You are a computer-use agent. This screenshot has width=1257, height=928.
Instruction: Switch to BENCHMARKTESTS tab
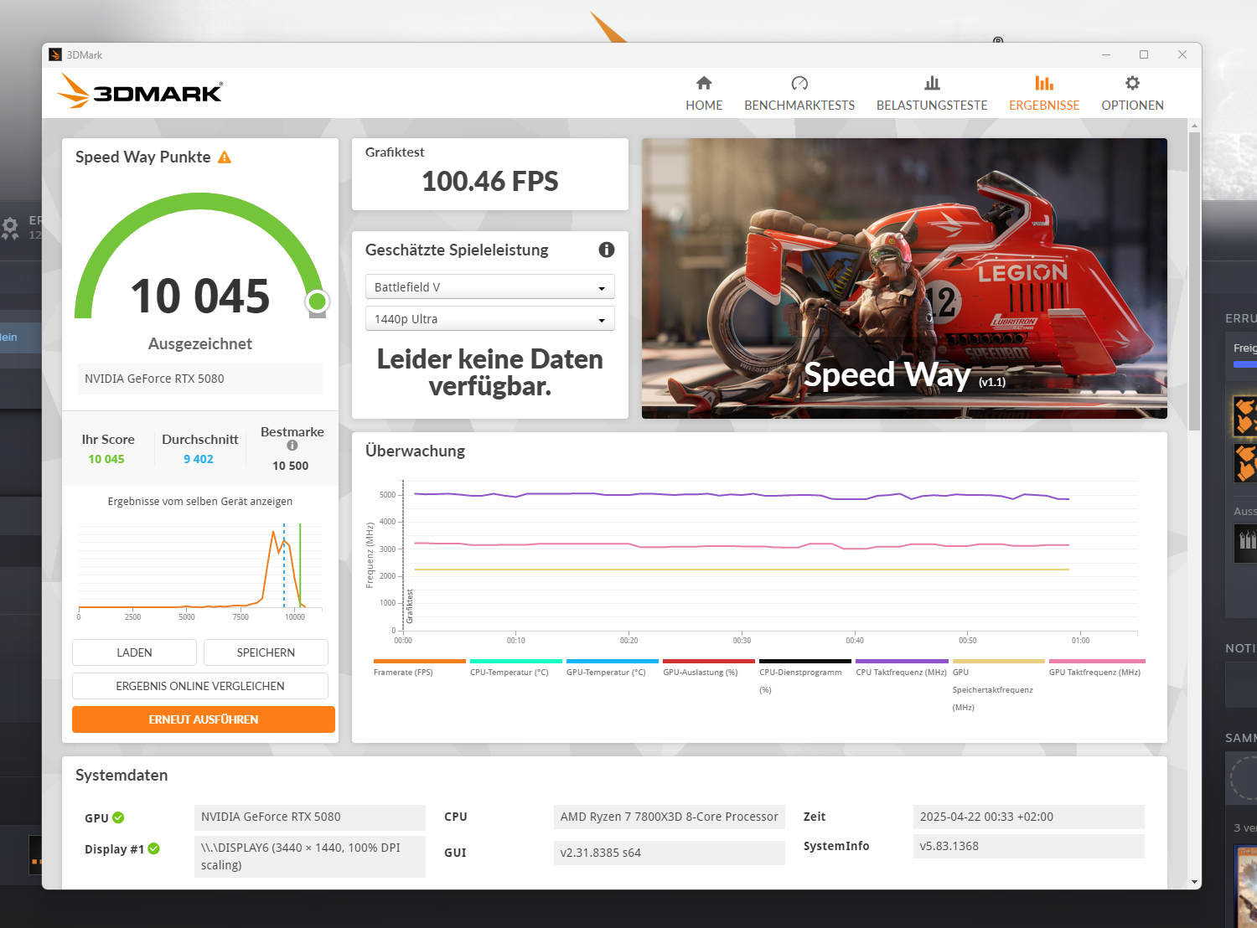click(x=799, y=94)
